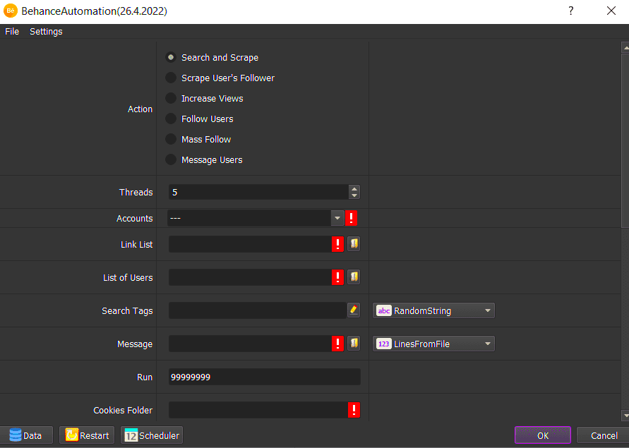Open the RandomString type dropdown
Screen dimensions: 629x448
(x=433, y=310)
